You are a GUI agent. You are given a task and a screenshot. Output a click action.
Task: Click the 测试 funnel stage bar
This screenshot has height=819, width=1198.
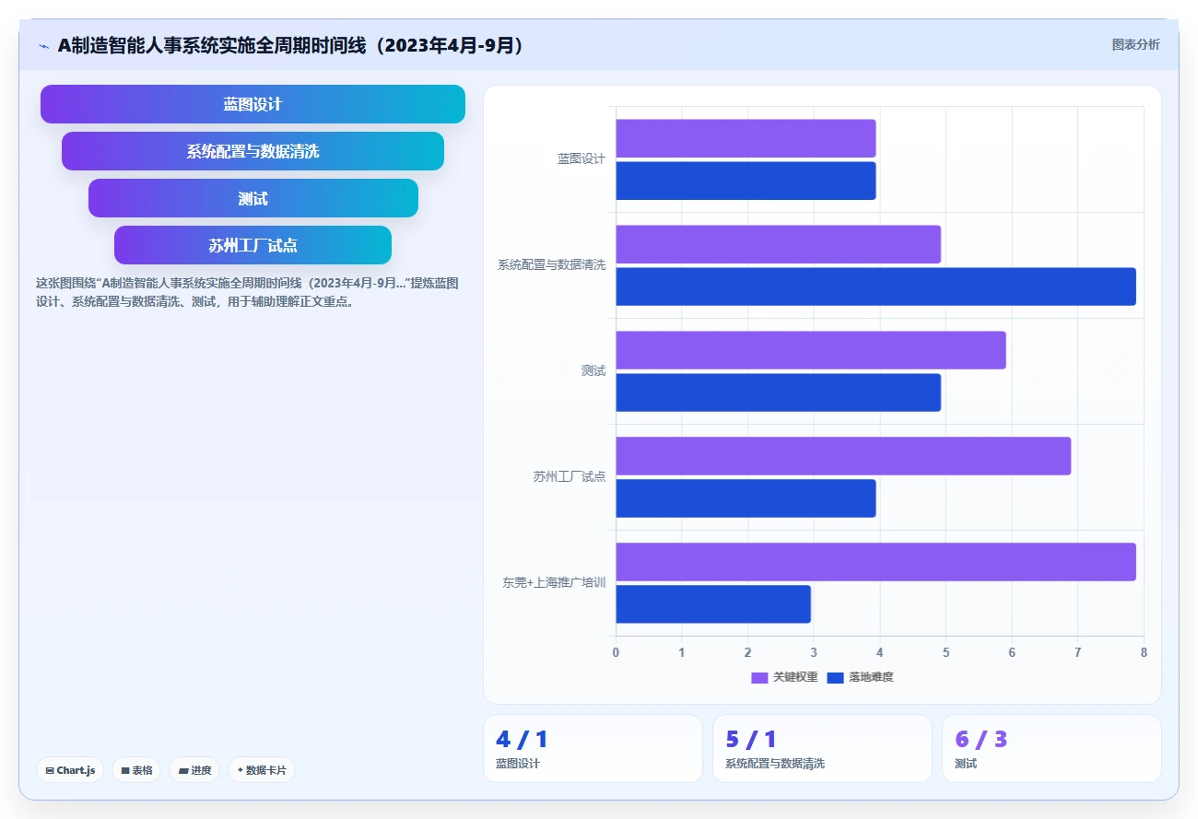point(253,198)
